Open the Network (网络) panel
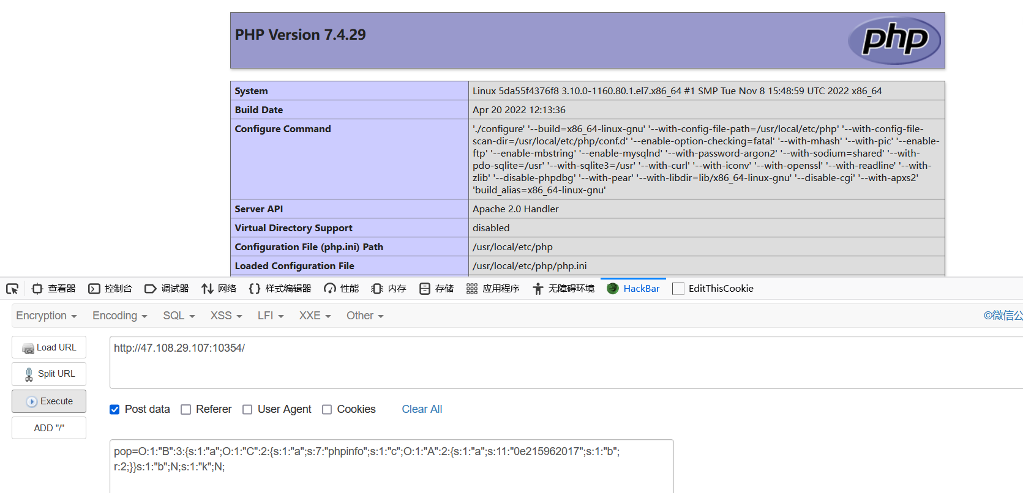This screenshot has height=493, width=1023. 219,289
